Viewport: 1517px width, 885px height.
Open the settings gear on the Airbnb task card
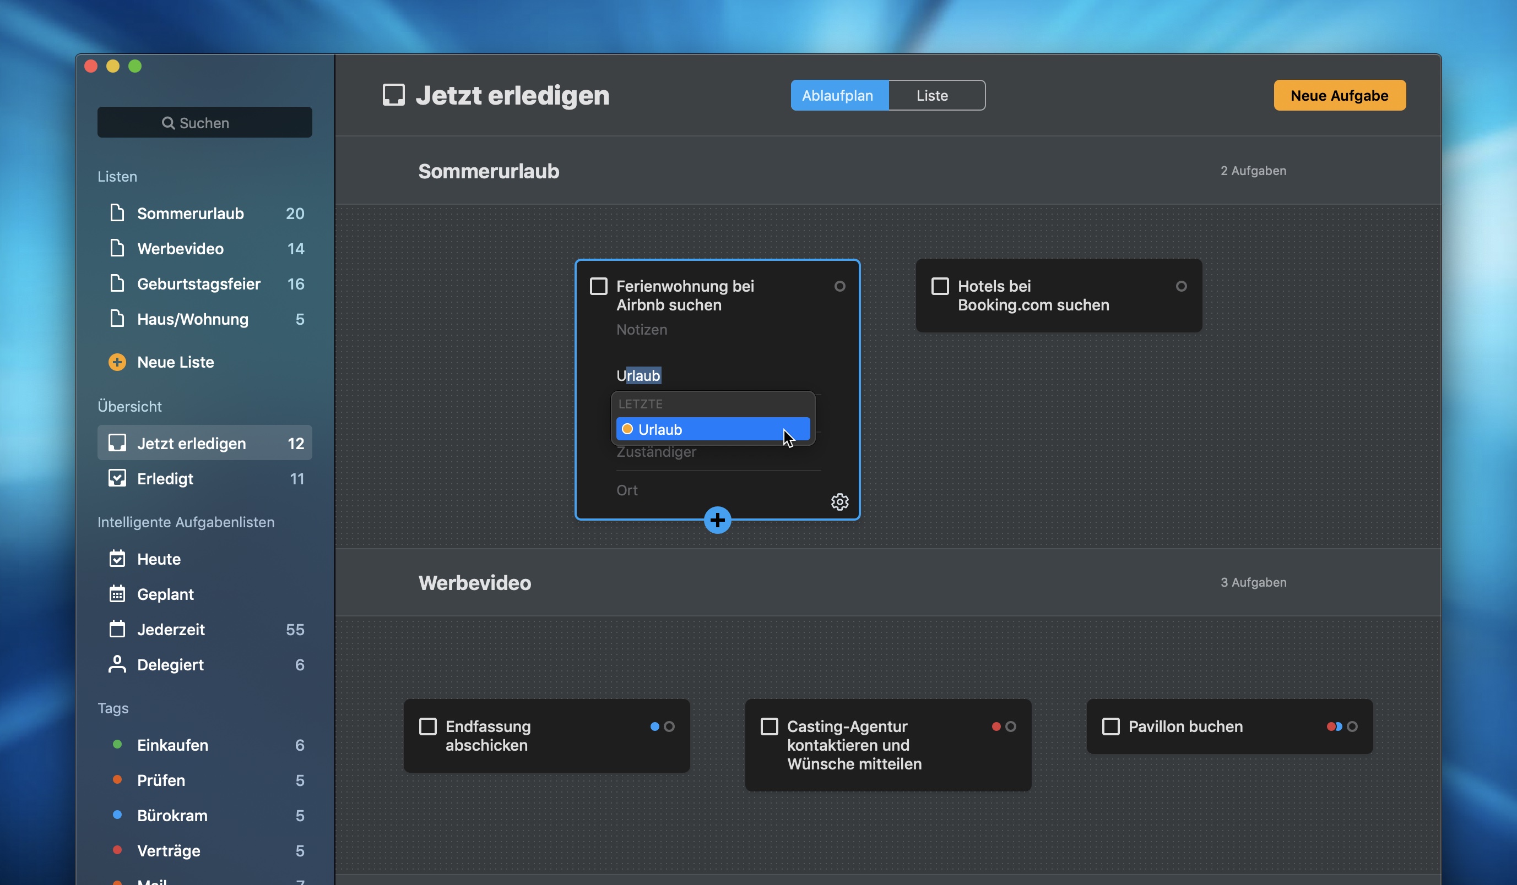pyautogui.click(x=840, y=502)
